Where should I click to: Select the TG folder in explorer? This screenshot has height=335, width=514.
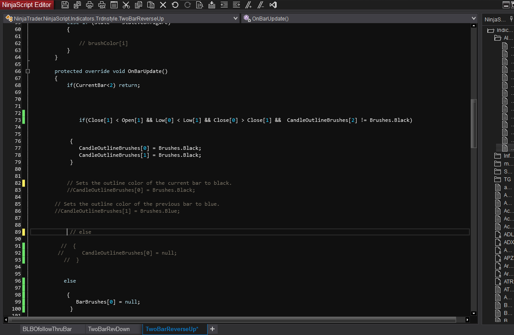(x=507, y=180)
